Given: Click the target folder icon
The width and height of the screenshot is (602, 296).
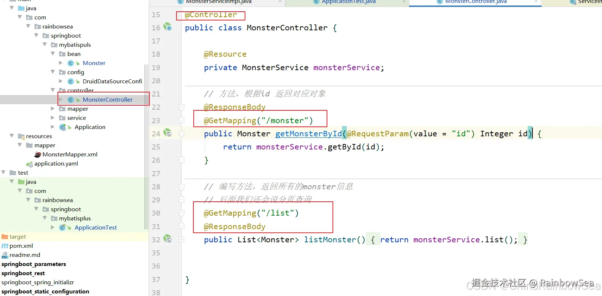Looking at the screenshot, I should pos(5,236).
